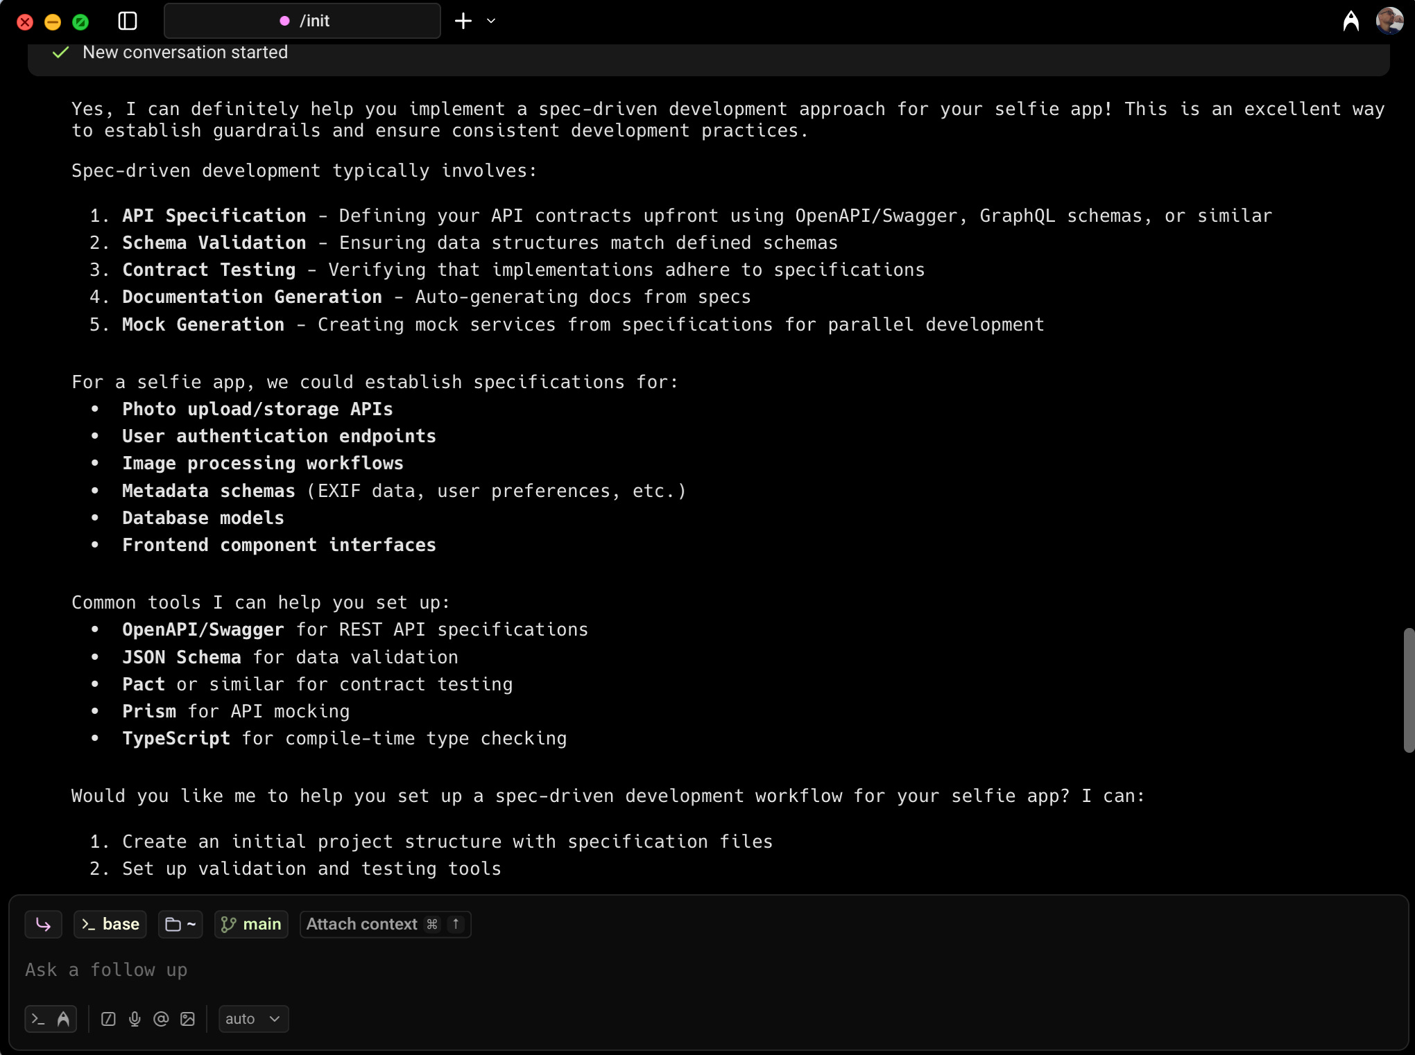Image resolution: width=1415 pixels, height=1055 pixels.
Task: Switch input to terminal mode
Action: click(38, 1019)
